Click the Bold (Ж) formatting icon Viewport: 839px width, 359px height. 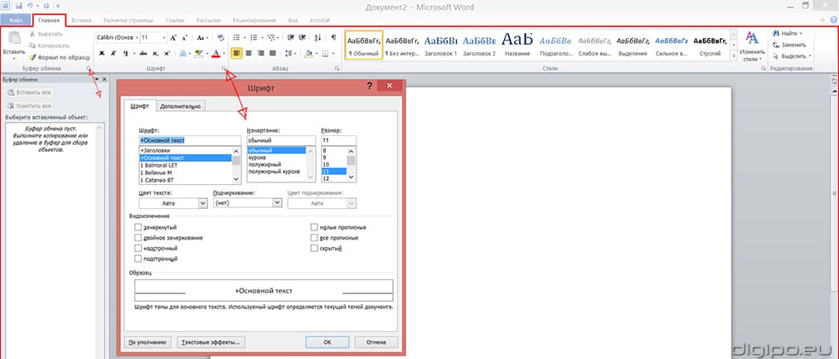pyautogui.click(x=102, y=53)
